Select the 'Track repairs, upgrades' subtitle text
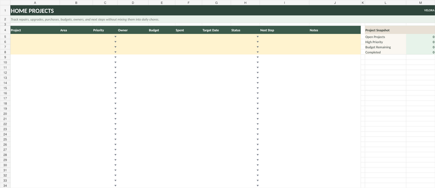The image size is (435, 188). coord(85,19)
